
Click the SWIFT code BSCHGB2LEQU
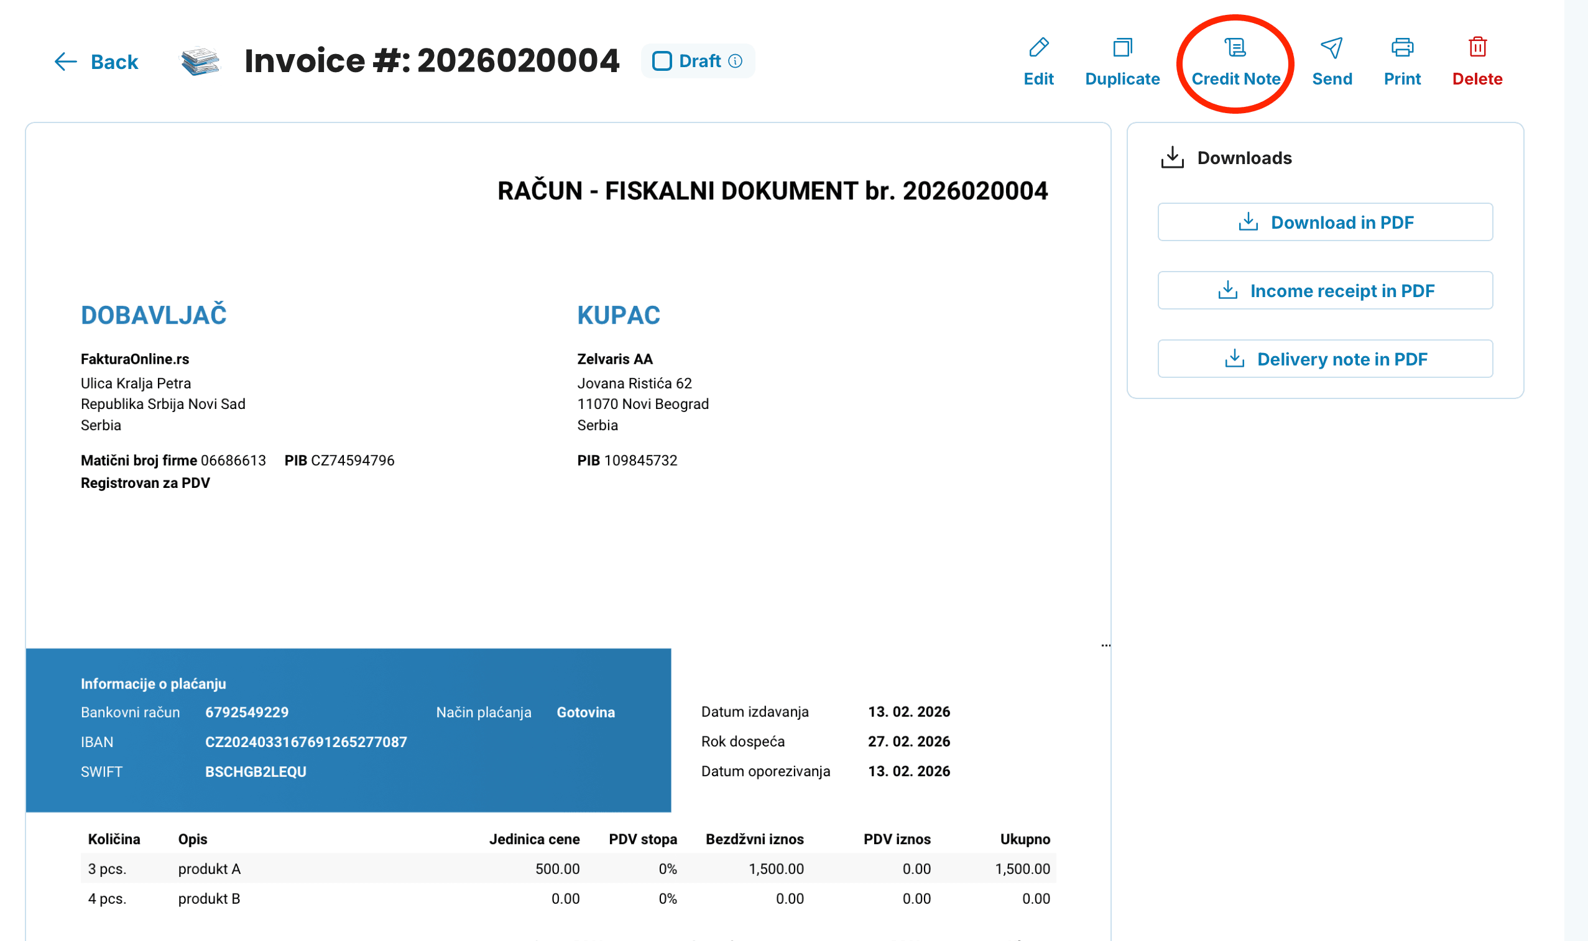(x=255, y=772)
